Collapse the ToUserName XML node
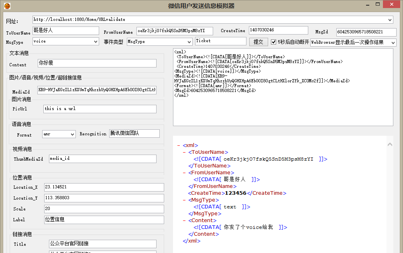The height and width of the screenshot is (253, 403). [x=184, y=152]
